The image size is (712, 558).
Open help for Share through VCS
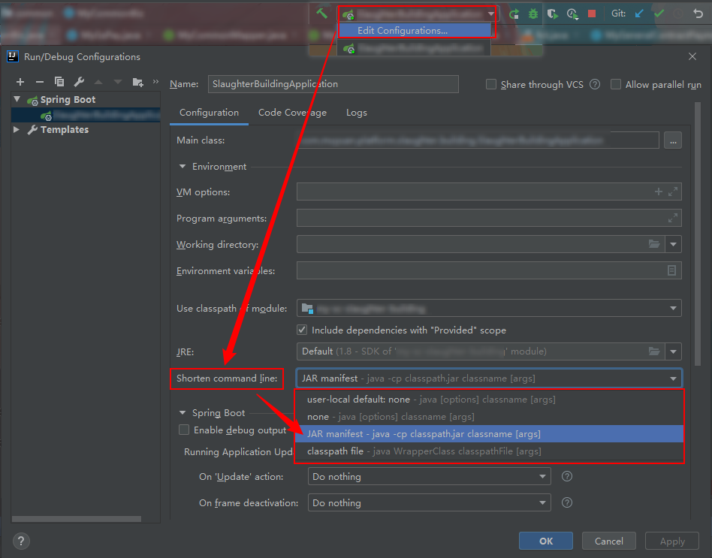tap(594, 84)
